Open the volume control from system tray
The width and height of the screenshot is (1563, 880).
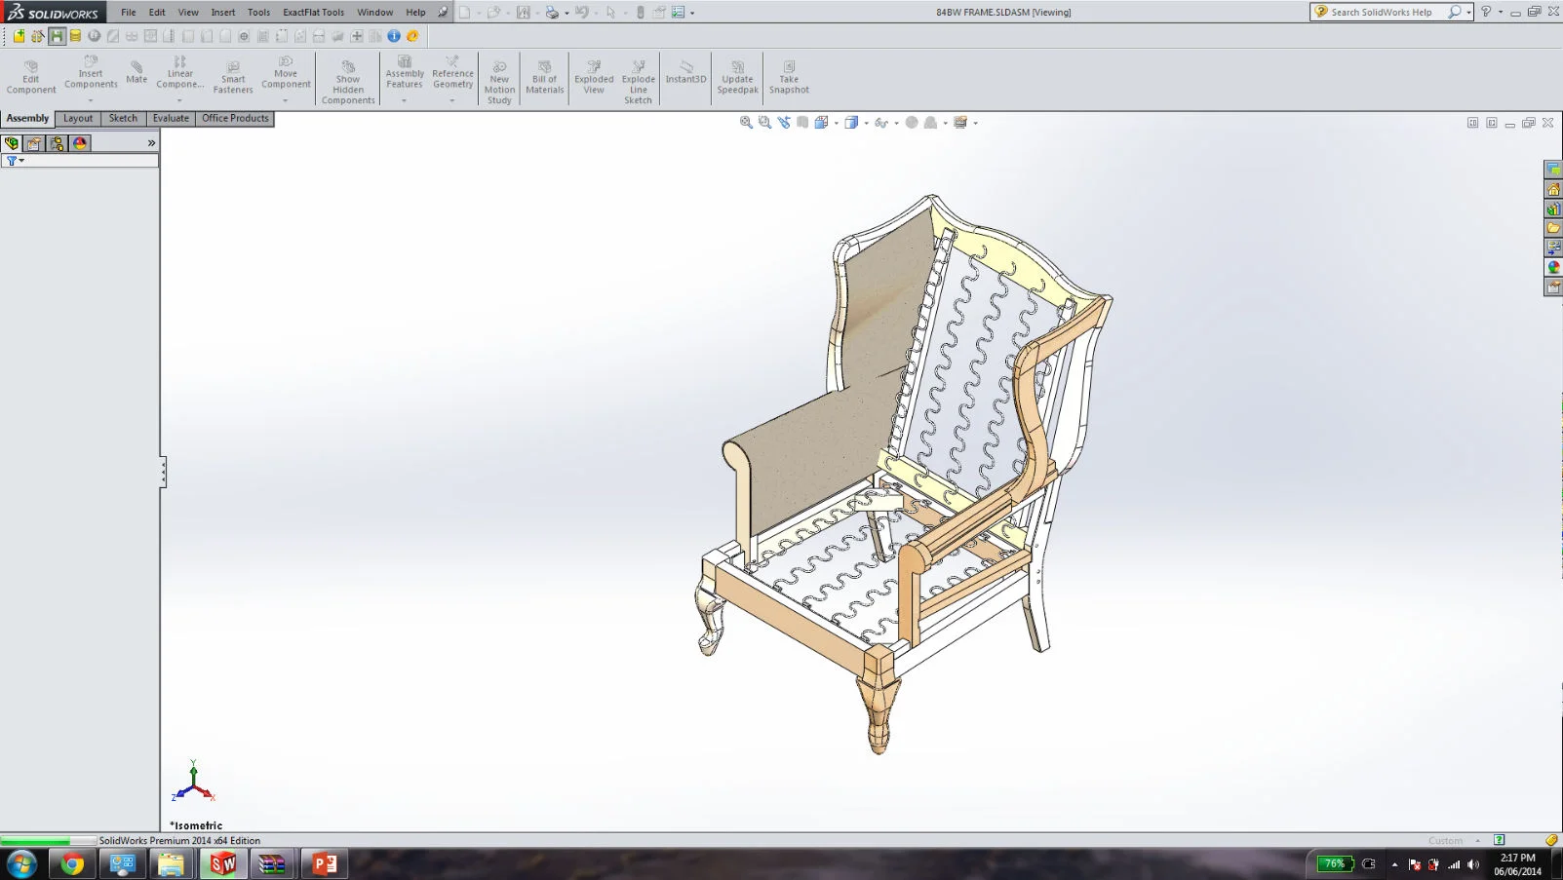click(1474, 863)
